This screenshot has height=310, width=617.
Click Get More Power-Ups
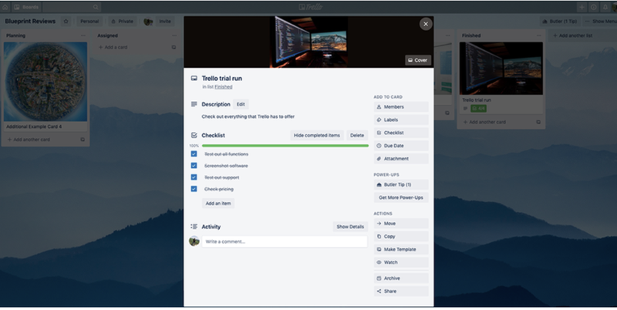pyautogui.click(x=401, y=197)
